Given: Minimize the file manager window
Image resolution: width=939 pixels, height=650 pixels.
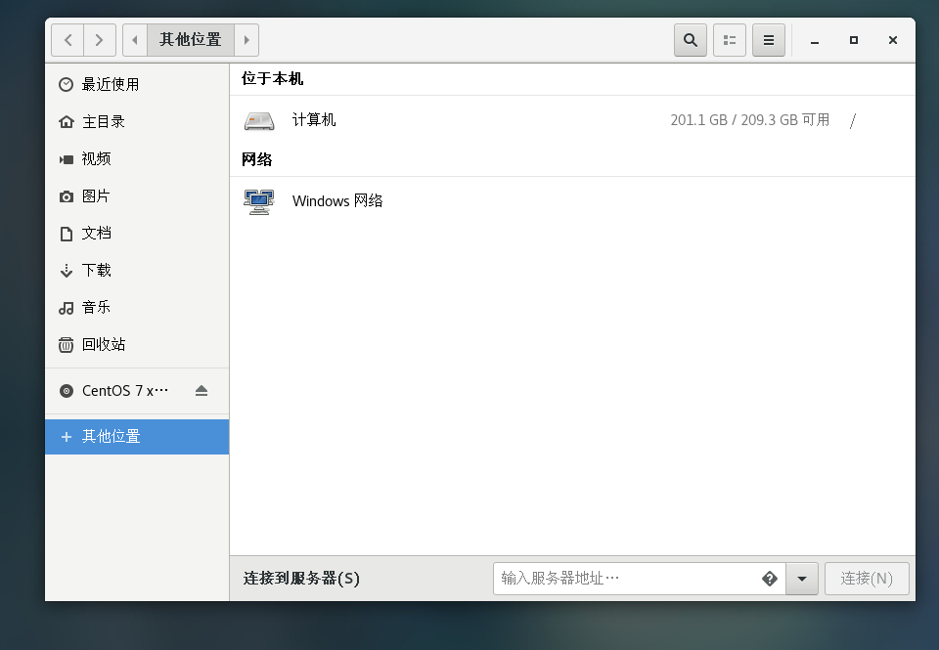Looking at the screenshot, I should pyautogui.click(x=815, y=41).
